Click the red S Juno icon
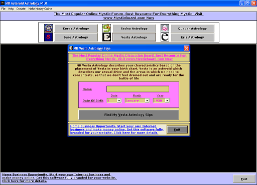 coord(48,37)
